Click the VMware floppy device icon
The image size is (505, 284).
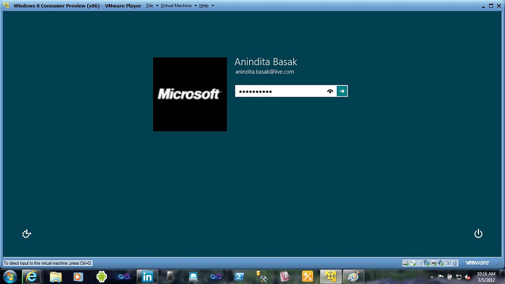tap(419, 263)
